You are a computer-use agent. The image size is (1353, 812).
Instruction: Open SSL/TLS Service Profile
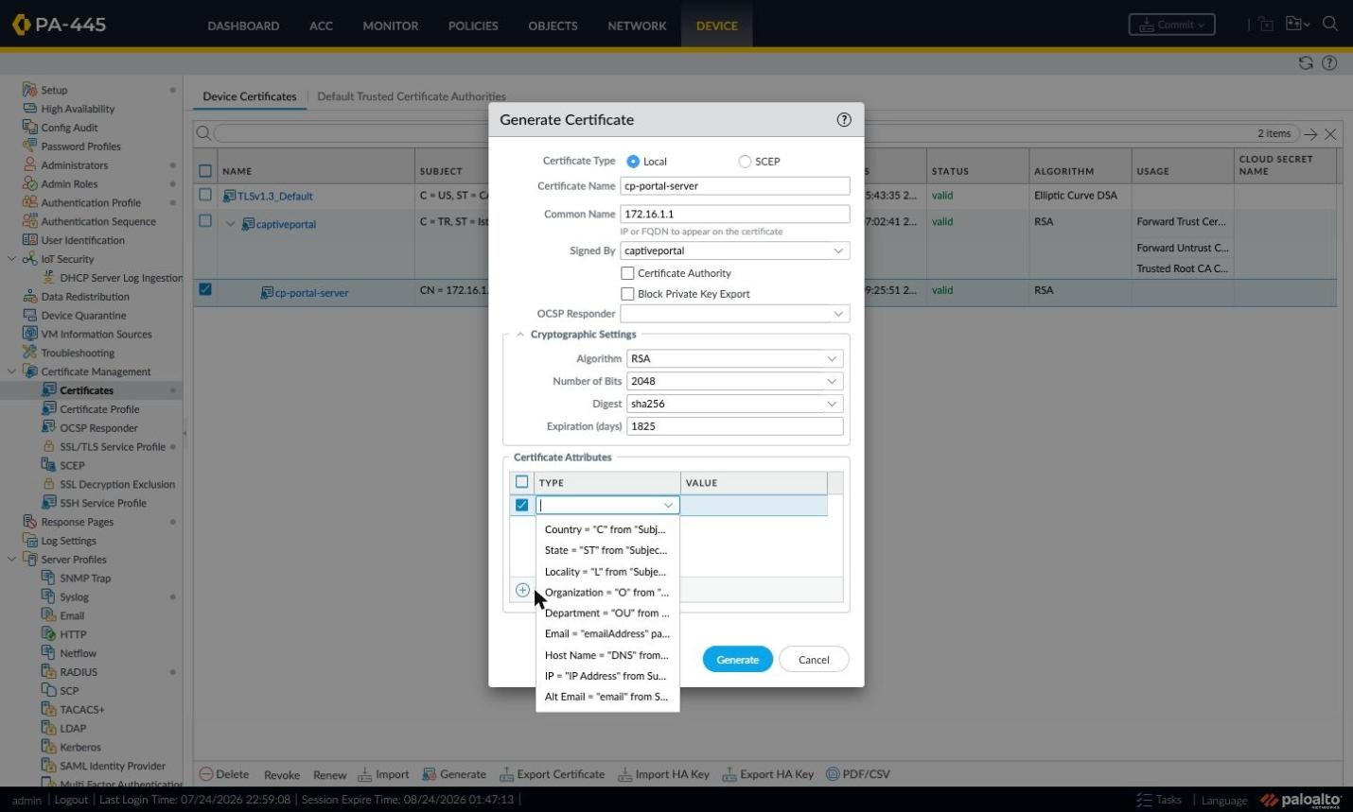(x=113, y=447)
